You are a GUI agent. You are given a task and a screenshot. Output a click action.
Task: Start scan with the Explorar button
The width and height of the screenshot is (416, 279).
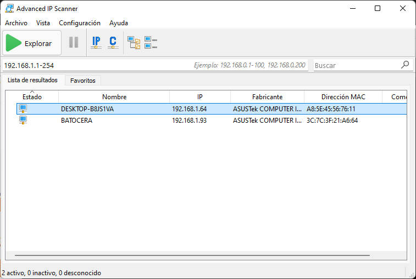32,43
